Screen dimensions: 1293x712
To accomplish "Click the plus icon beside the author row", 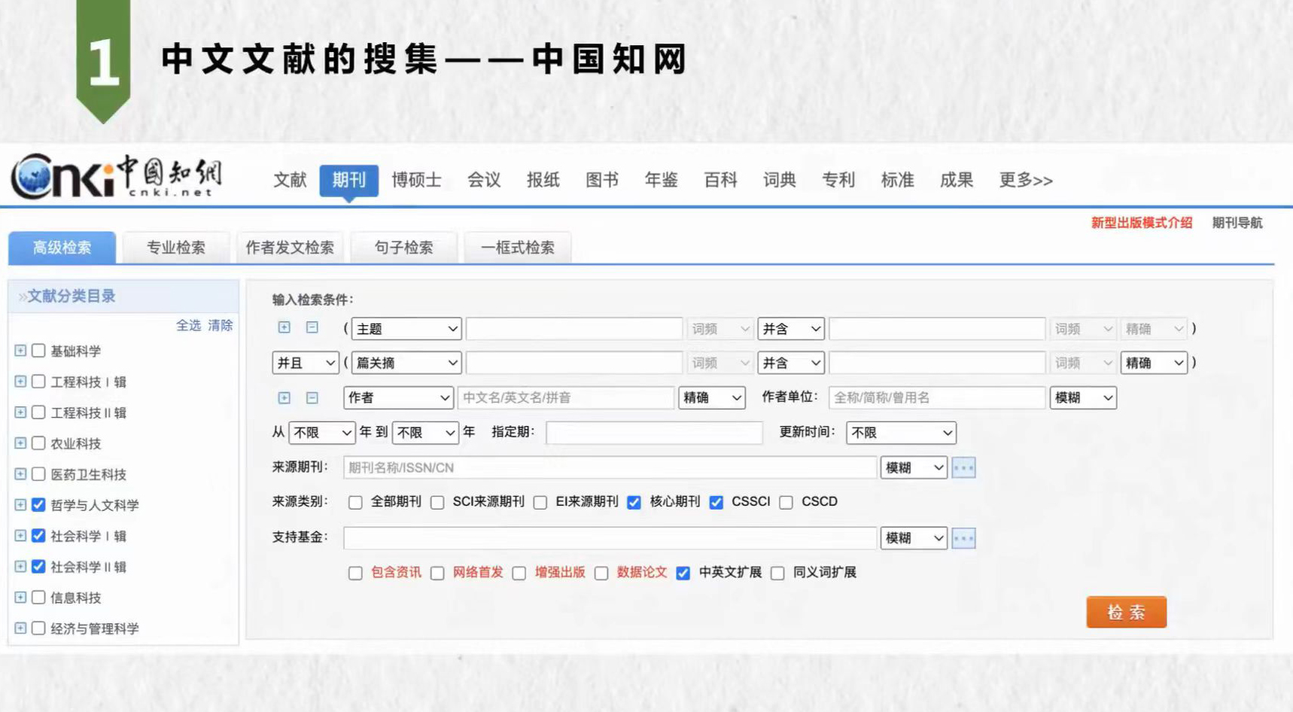I will (x=284, y=397).
